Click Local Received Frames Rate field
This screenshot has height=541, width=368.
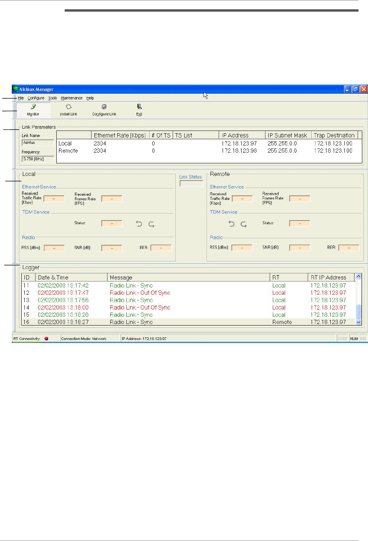coord(112,198)
